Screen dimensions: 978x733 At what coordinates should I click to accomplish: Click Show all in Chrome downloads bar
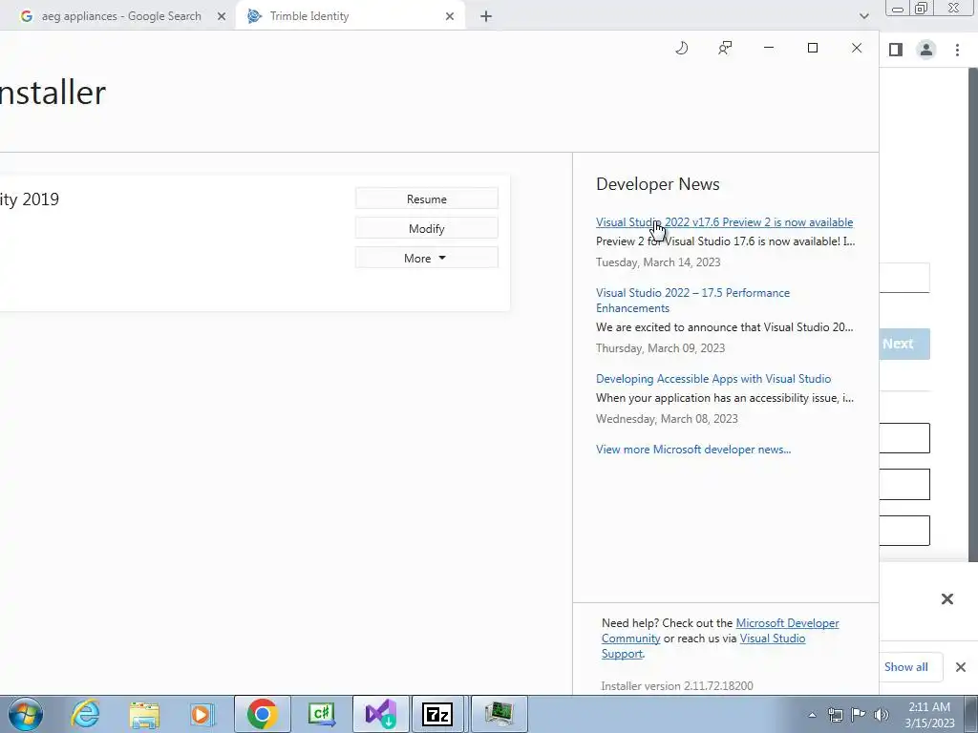click(906, 667)
